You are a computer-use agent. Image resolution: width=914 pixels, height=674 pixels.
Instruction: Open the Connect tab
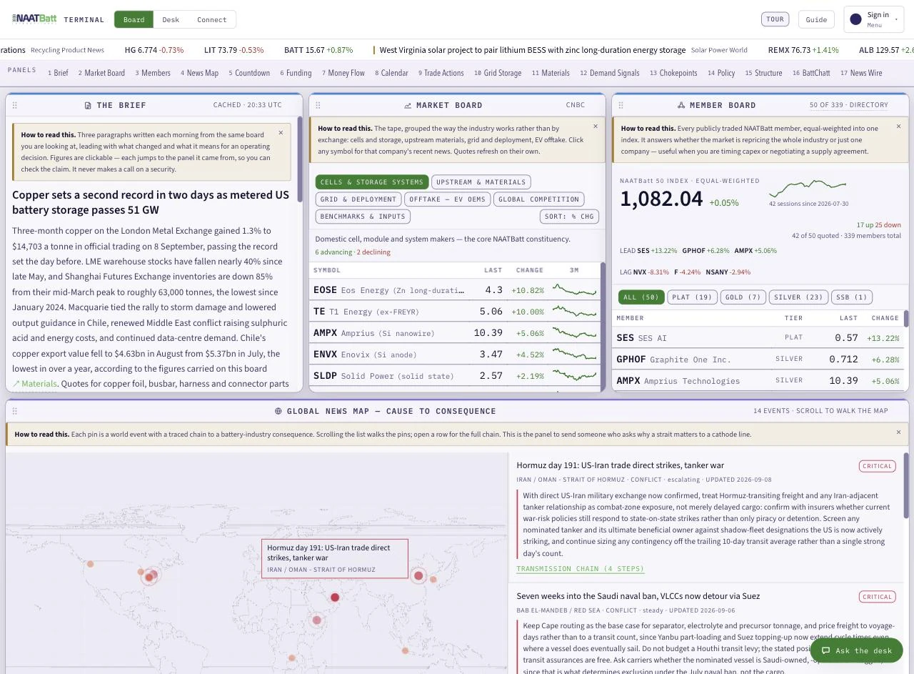pyautogui.click(x=212, y=19)
